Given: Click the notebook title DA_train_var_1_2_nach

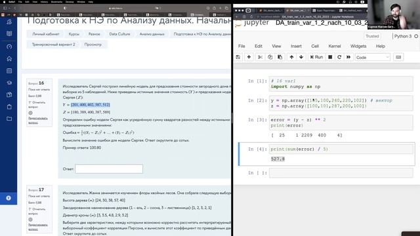Looking at the screenshot, I should (x=322, y=23).
